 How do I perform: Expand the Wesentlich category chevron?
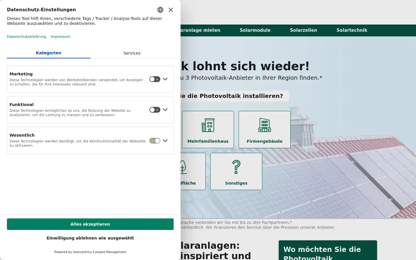coord(165,141)
